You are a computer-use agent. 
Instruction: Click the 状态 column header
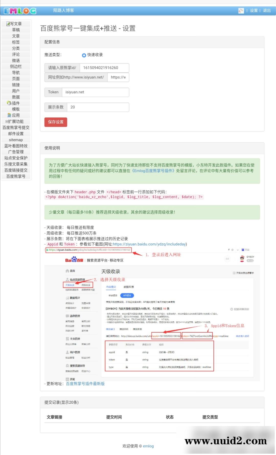[170, 417]
